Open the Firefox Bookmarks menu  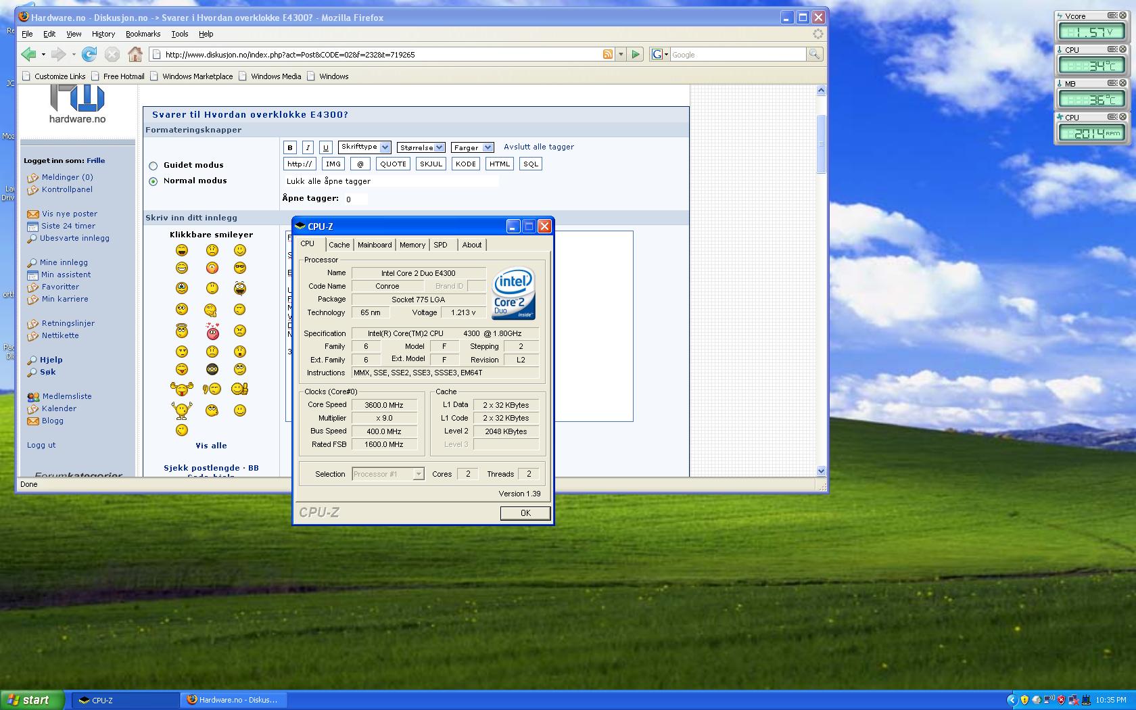click(143, 34)
